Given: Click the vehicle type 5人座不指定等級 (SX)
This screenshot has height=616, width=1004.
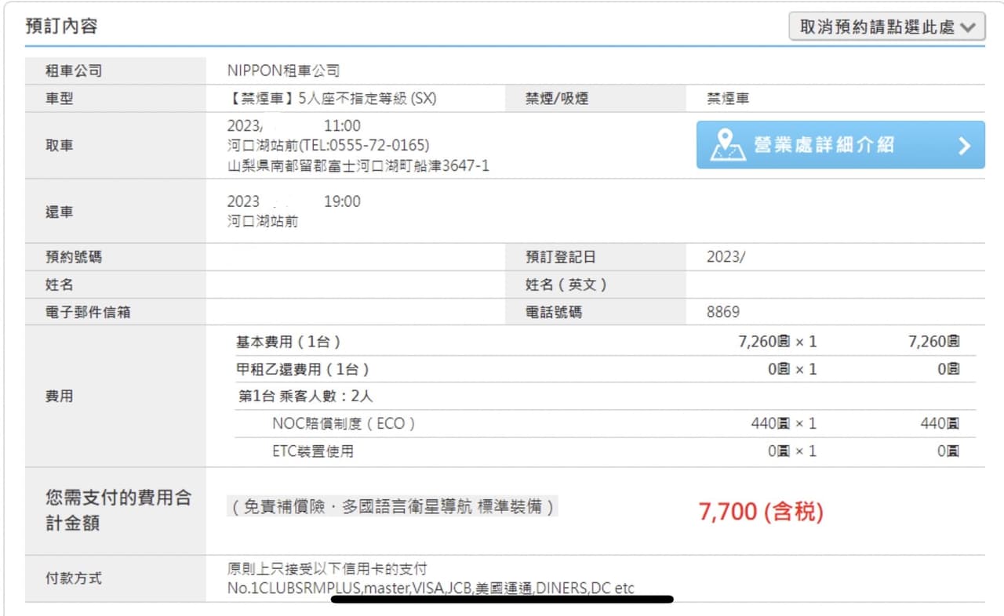Looking at the screenshot, I should [x=331, y=99].
